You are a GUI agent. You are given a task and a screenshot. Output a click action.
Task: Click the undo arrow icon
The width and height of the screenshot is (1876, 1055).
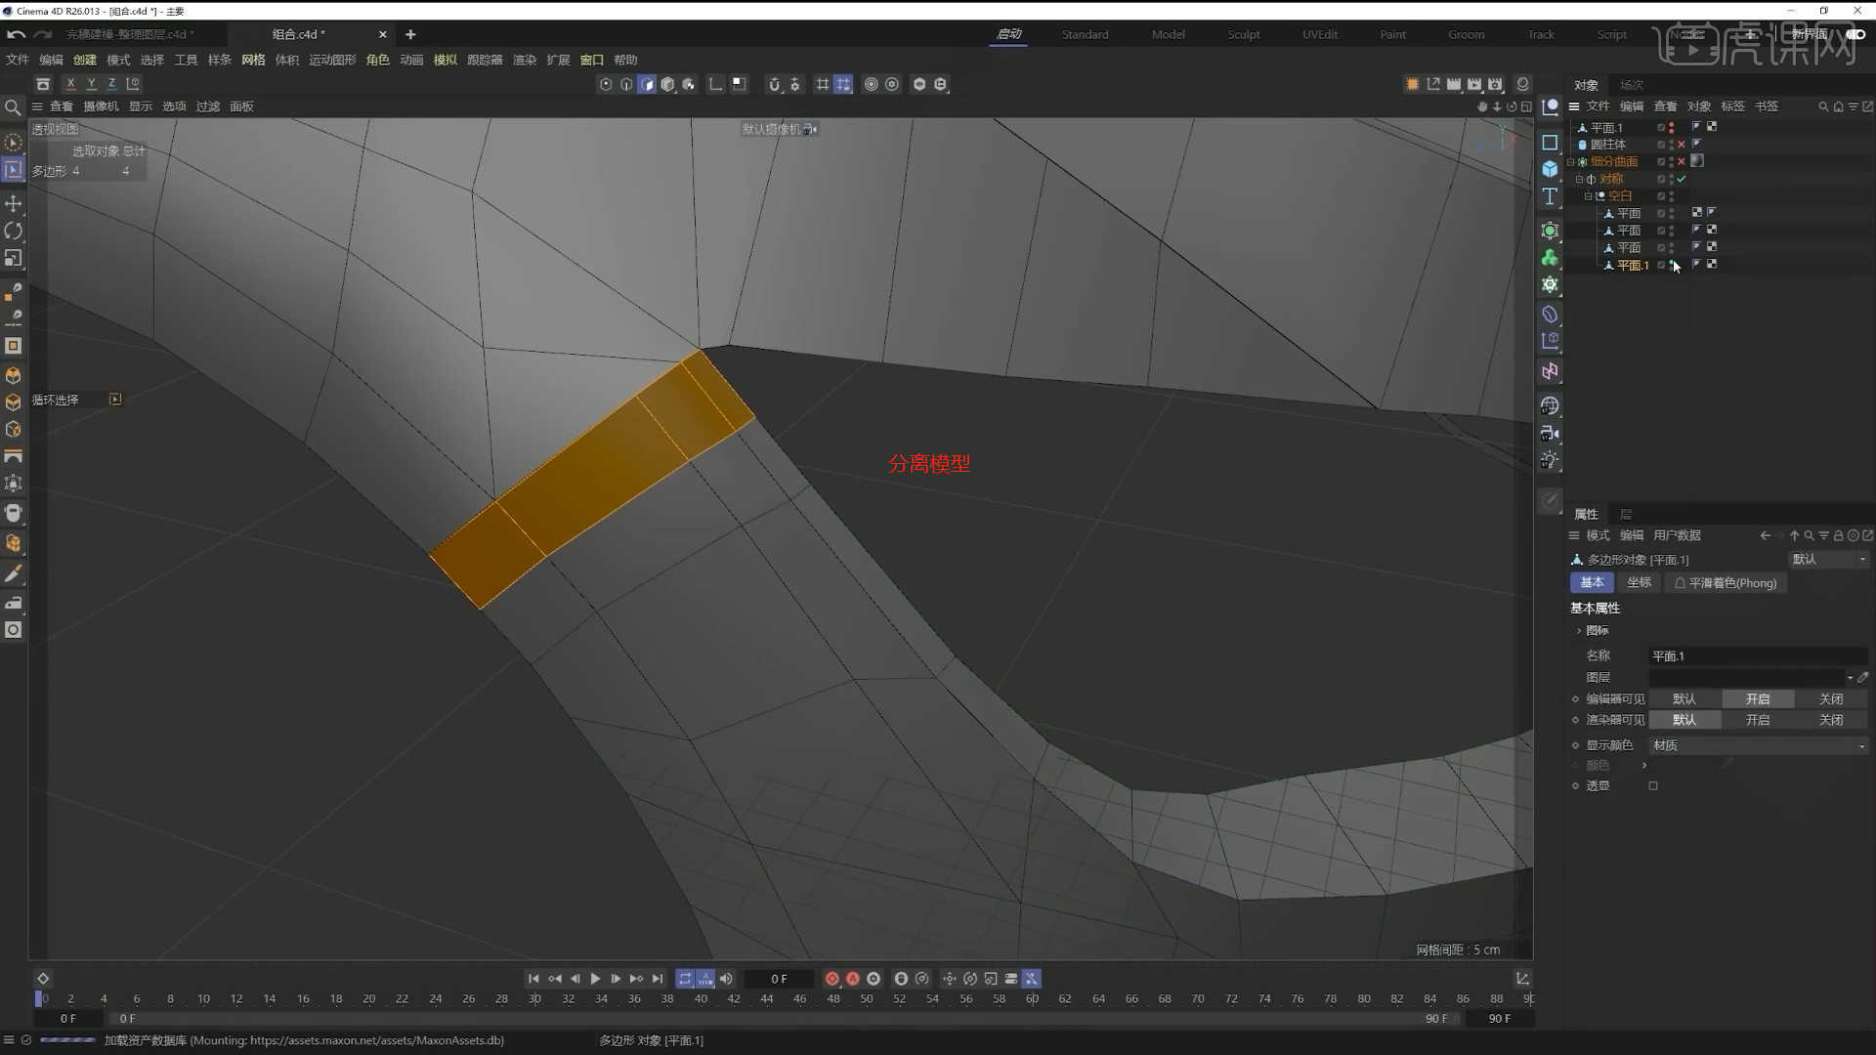17,34
